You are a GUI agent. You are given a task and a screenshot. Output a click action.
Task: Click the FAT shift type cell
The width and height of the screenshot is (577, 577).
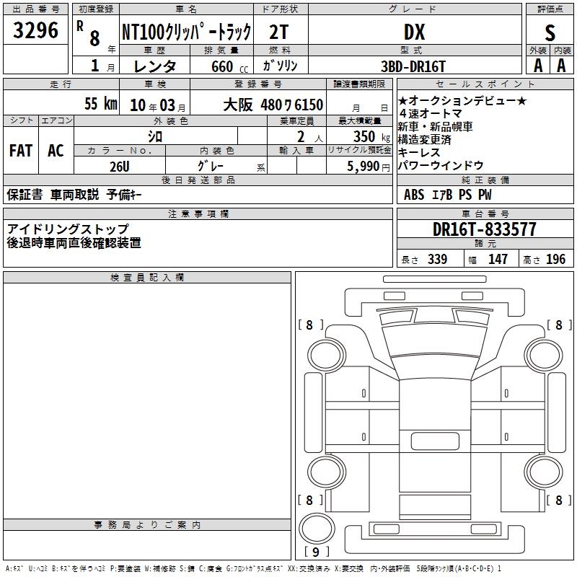coord(20,150)
